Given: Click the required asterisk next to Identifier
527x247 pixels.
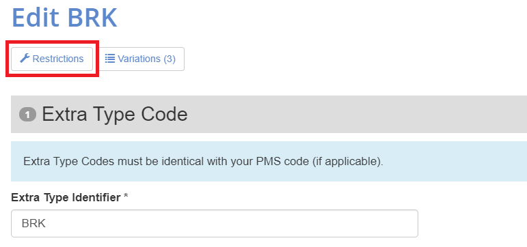Looking at the screenshot, I should 126,197.
